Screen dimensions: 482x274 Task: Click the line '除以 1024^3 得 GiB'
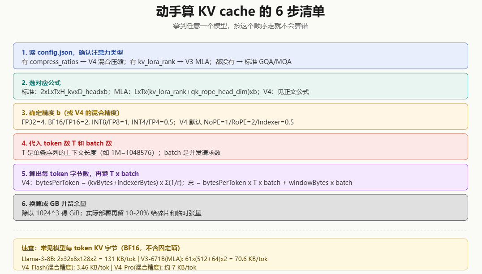point(111,213)
